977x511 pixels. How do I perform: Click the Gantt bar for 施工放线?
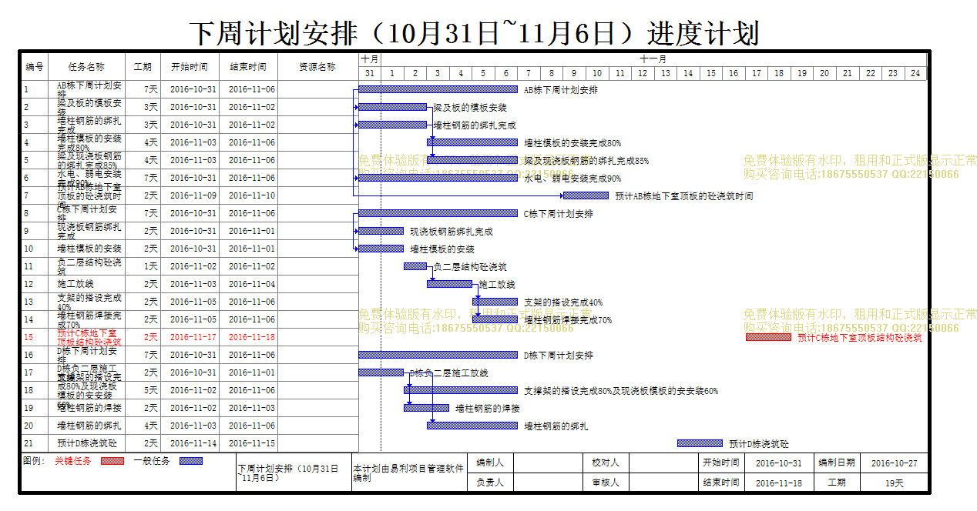coord(449,284)
